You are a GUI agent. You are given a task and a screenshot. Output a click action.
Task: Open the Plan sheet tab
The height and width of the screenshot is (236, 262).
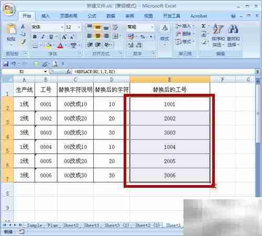[52, 225]
